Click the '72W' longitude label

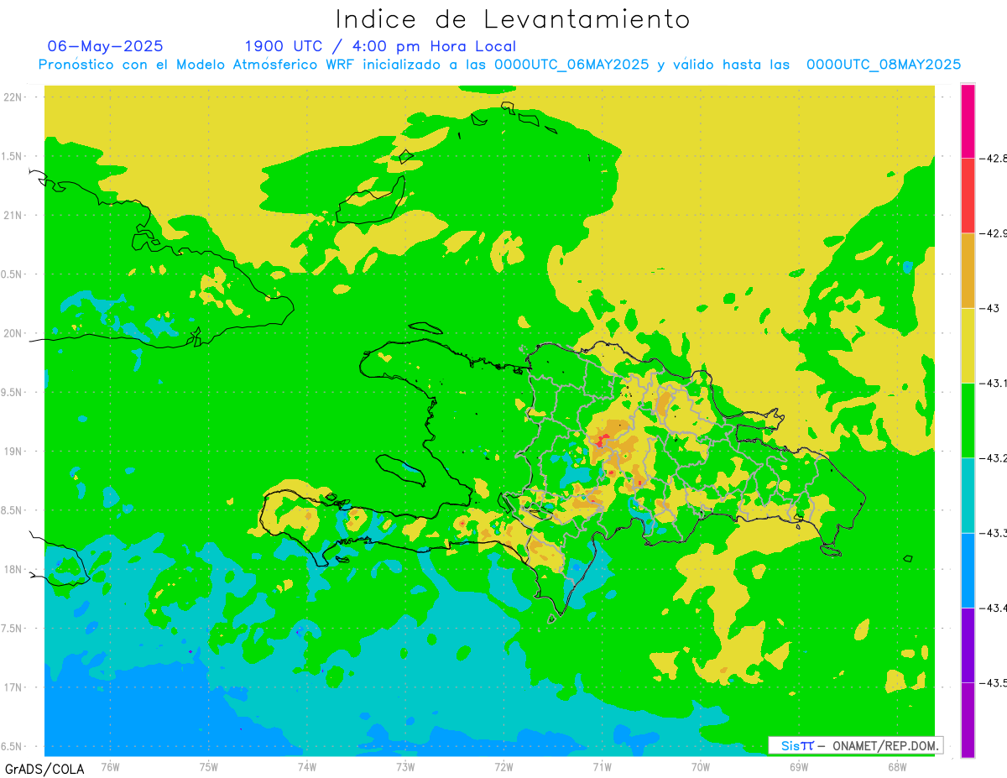tap(503, 766)
